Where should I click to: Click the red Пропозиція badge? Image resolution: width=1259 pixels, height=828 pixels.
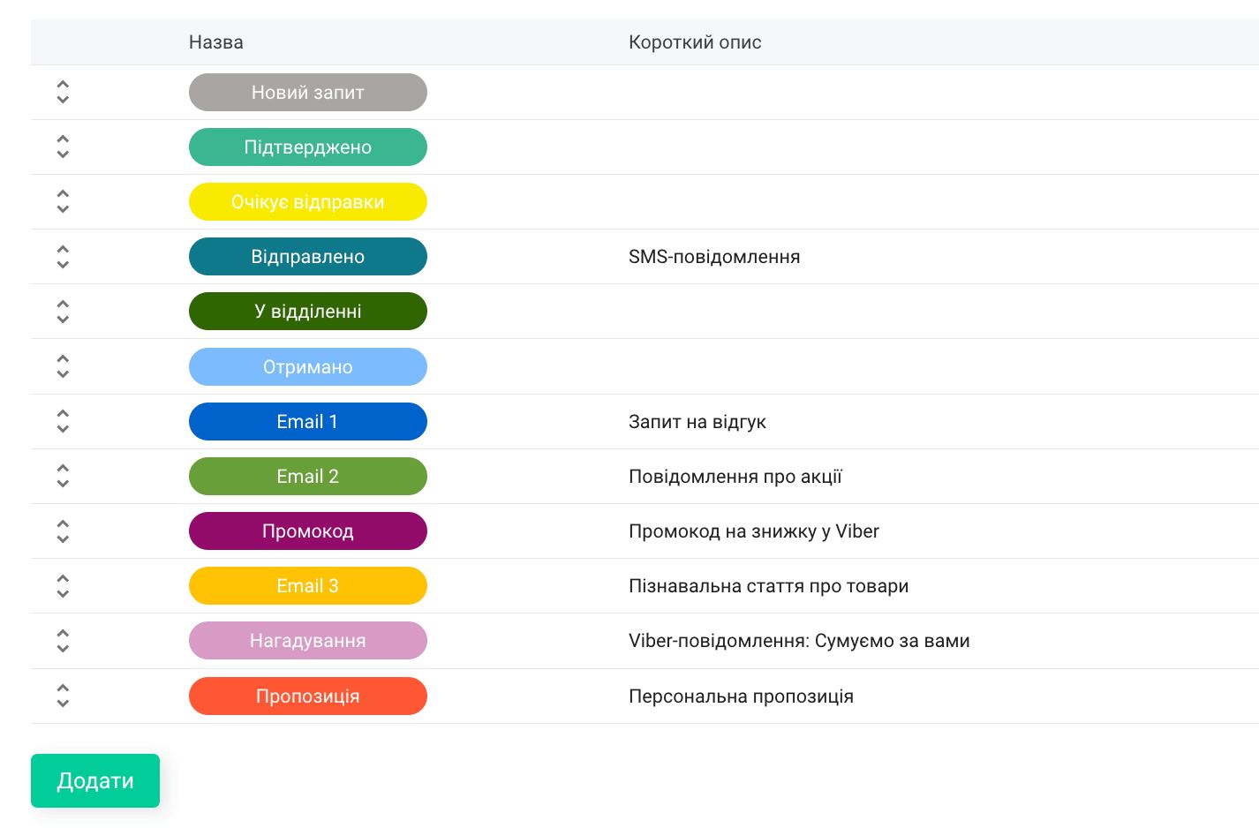coord(308,696)
